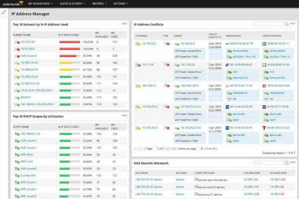
Task: Open DHCP scope 192.168.0.0 / 24
Action: click(x=30, y=134)
